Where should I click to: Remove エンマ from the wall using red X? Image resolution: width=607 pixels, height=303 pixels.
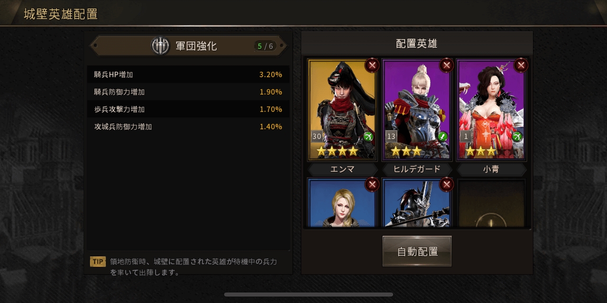pos(372,65)
